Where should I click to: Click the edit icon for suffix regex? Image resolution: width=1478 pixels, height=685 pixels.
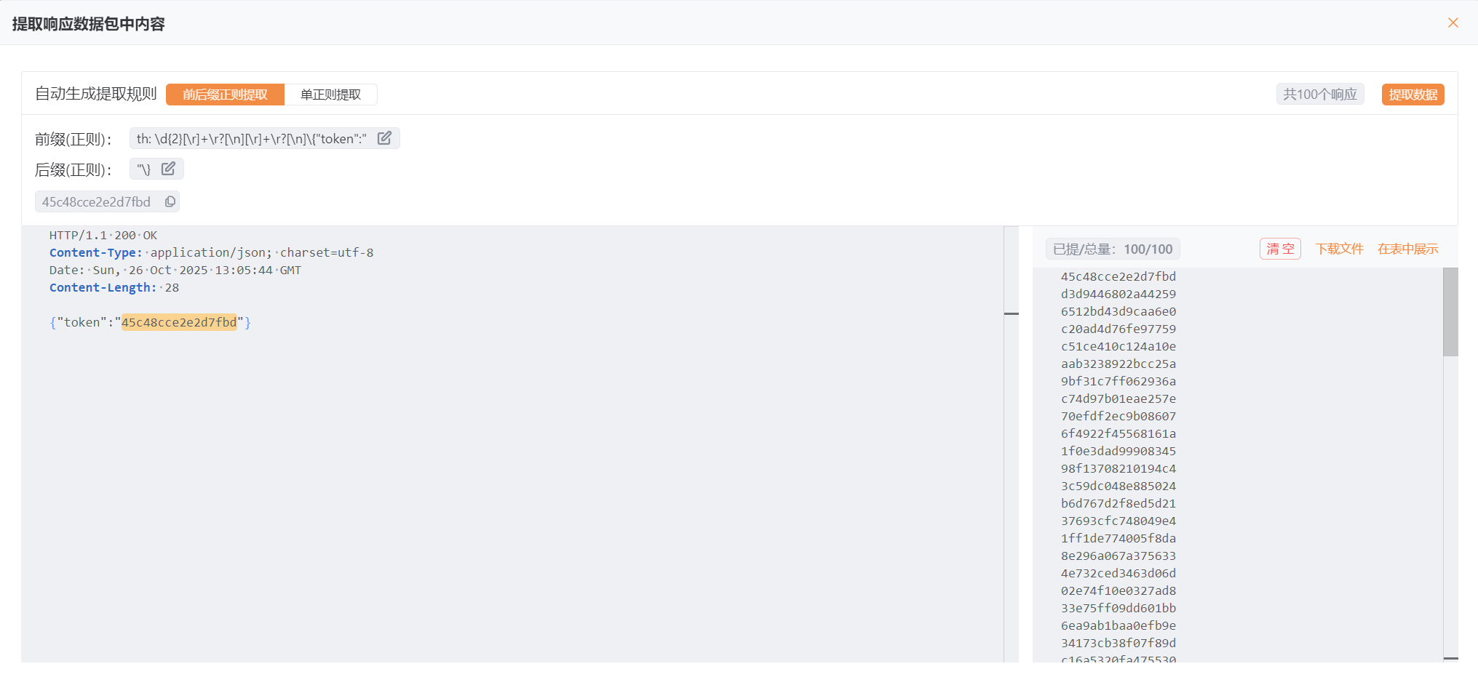coord(168,169)
